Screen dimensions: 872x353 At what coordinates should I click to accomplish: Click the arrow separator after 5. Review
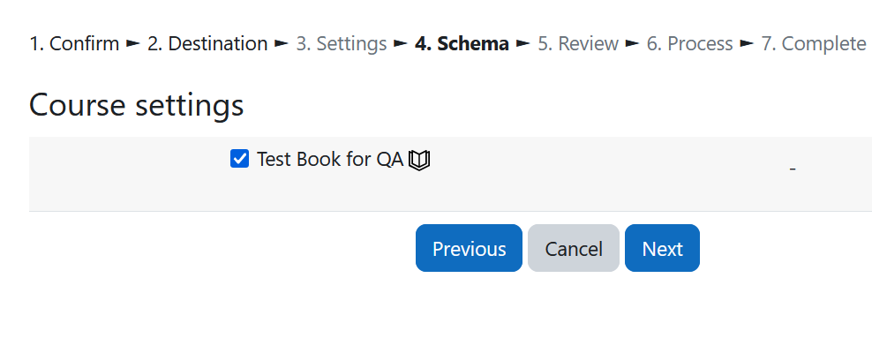[632, 43]
